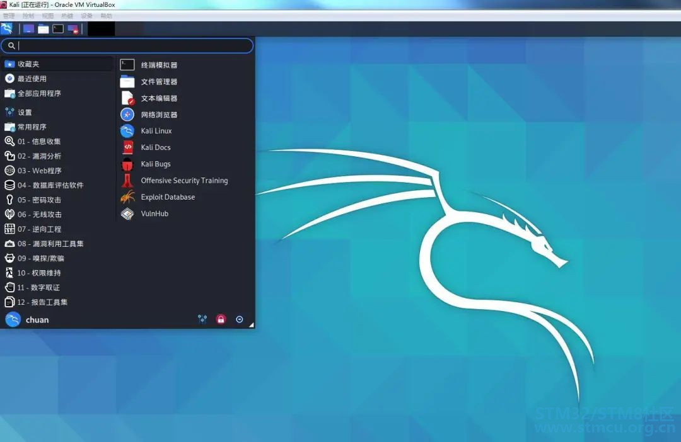681x442 pixels.
Task: Launch the Web Browser (网络浏览器) entry
Action: tap(158, 115)
